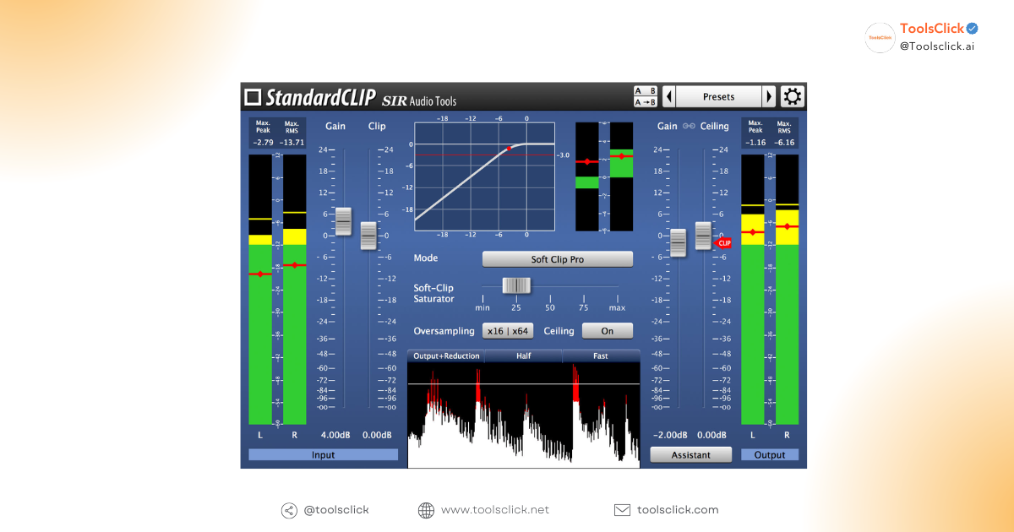This screenshot has height=532, width=1014.
Task: Open the Presets menu
Action: pos(719,96)
